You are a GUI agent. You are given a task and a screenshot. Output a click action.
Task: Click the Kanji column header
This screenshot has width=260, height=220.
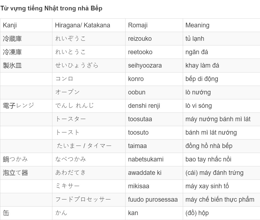coord(26,25)
